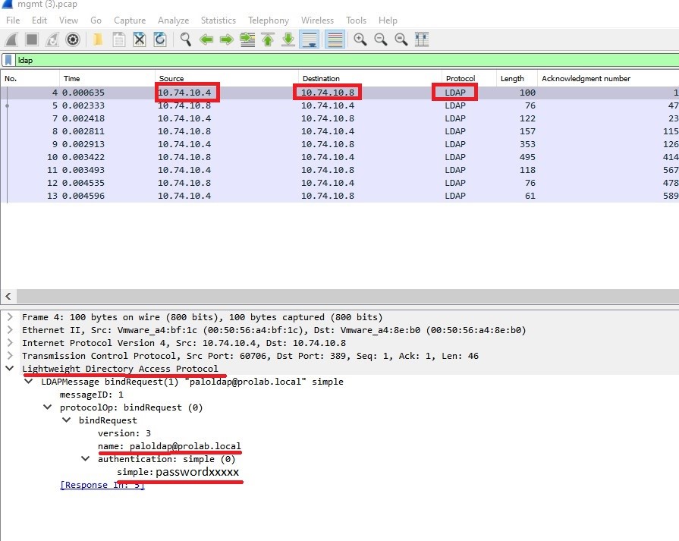The height and width of the screenshot is (541, 679).
Task: Open the Capture options gear icon
Action: [x=73, y=39]
